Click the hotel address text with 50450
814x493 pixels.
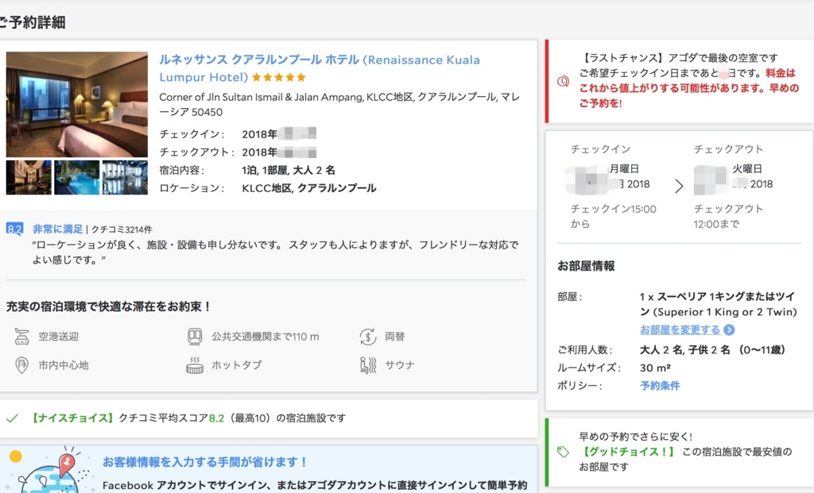339,104
